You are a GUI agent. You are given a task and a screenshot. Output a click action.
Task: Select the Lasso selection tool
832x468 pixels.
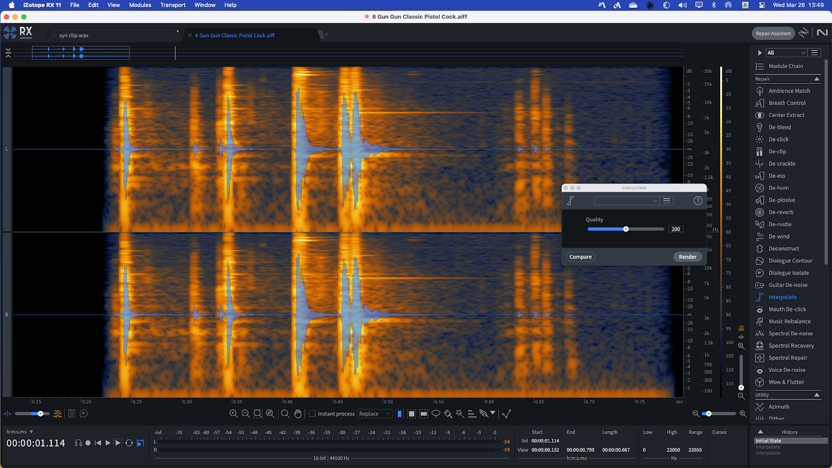click(436, 414)
